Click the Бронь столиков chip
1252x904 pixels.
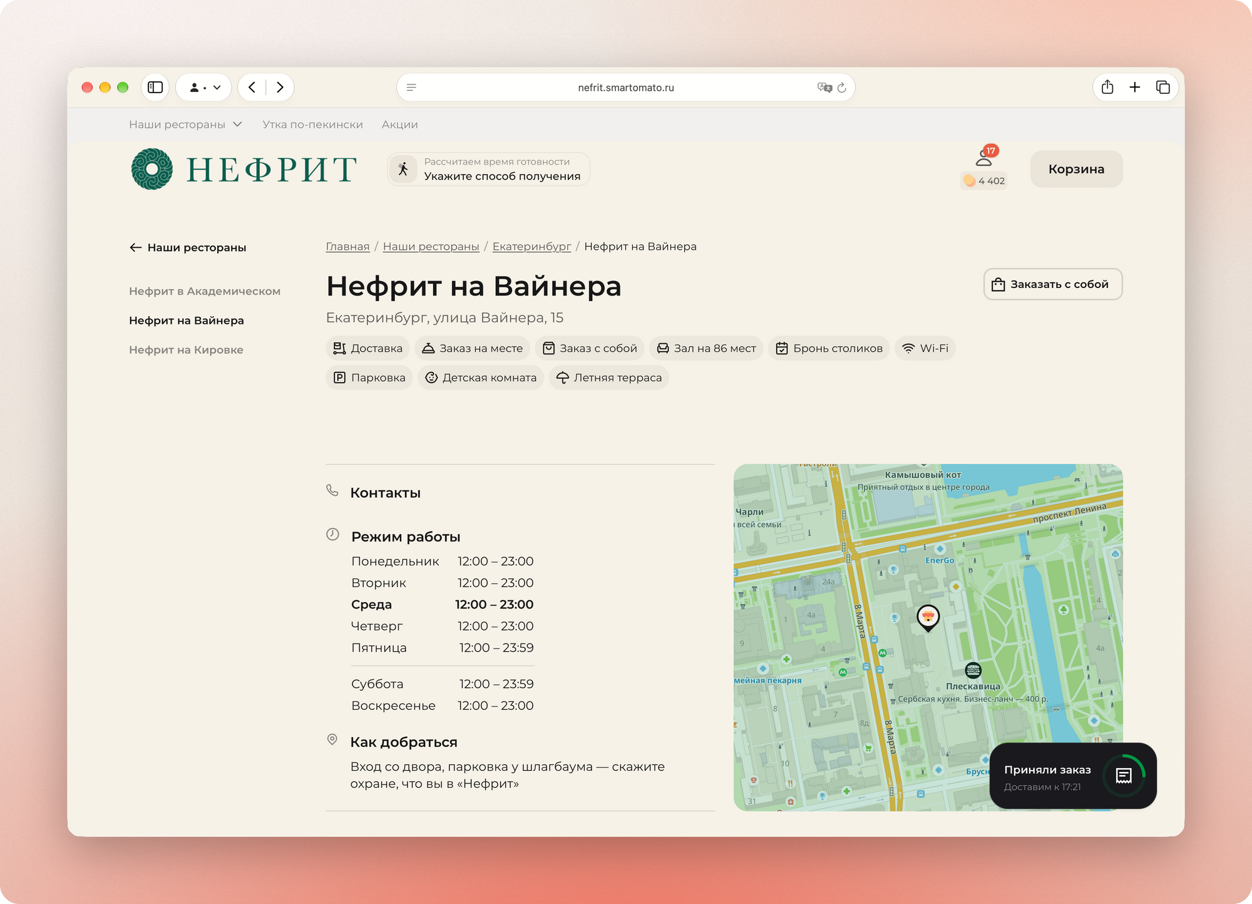(x=829, y=349)
